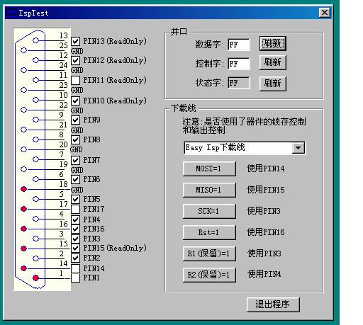Click the Rst=1 button
Screen dimensions: 363x325
[x=209, y=232]
